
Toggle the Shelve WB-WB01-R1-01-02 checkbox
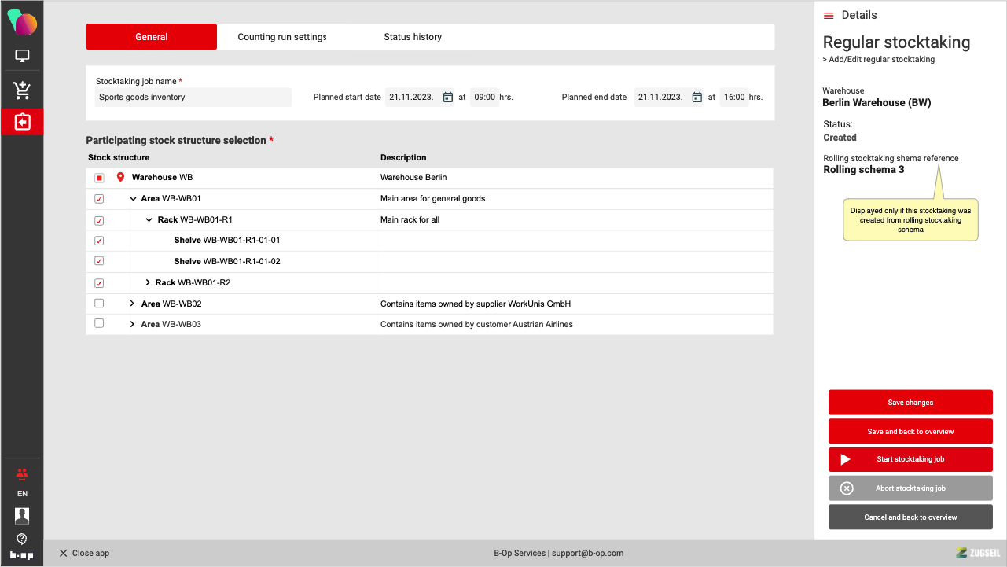pos(99,261)
